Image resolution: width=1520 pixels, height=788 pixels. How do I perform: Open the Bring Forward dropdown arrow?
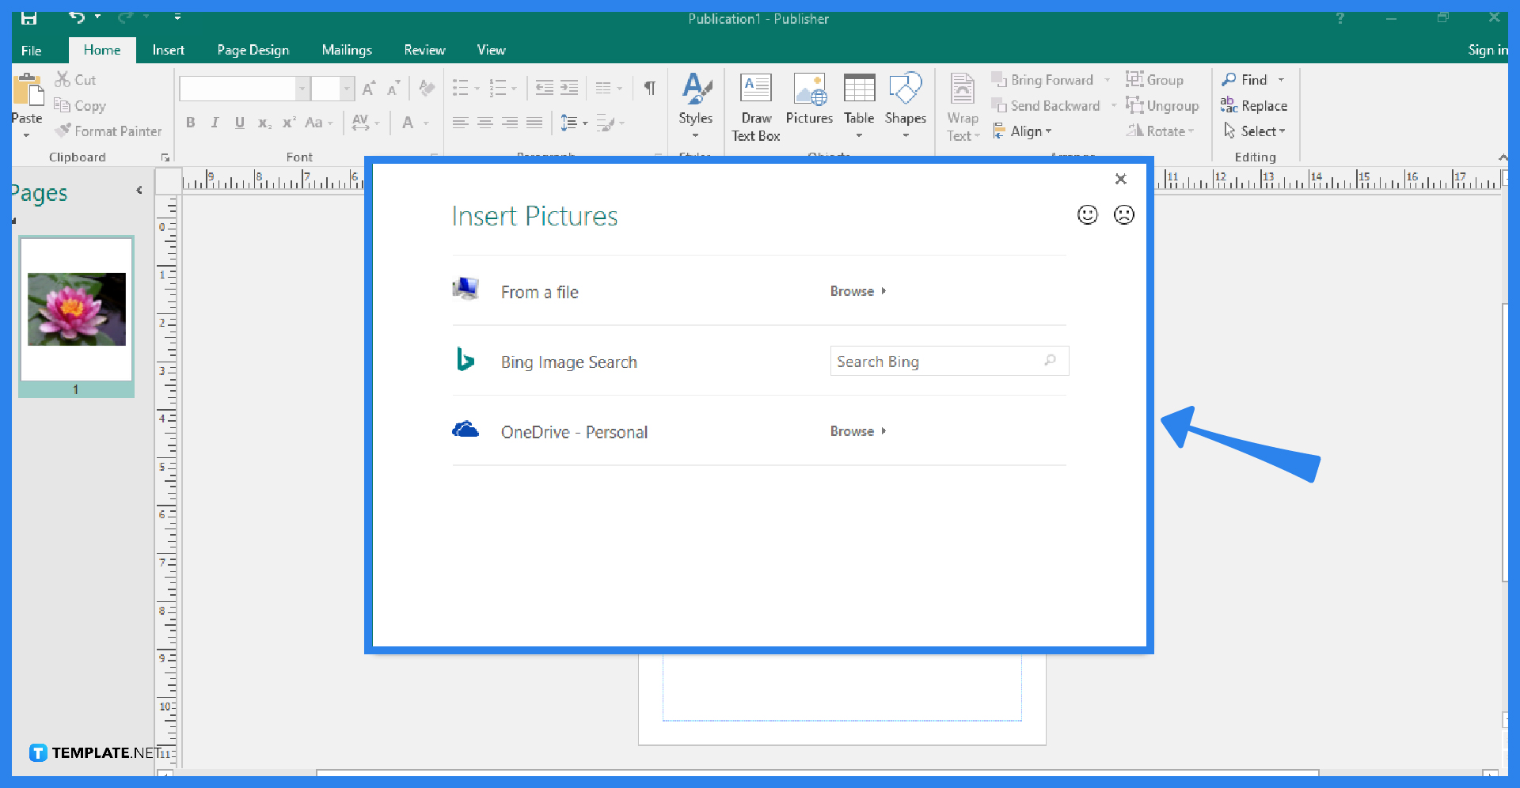click(x=1107, y=79)
